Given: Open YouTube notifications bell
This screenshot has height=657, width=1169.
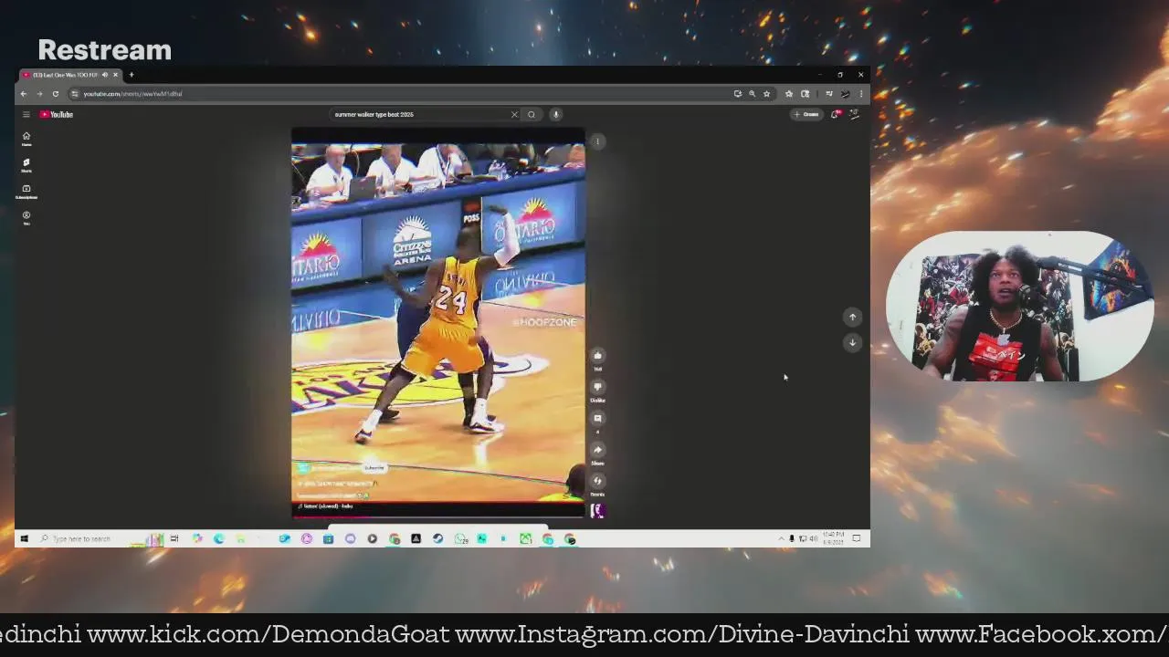Looking at the screenshot, I should coord(835,114).
